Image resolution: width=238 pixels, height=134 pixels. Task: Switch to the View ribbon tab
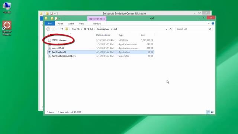click(81, 24)
